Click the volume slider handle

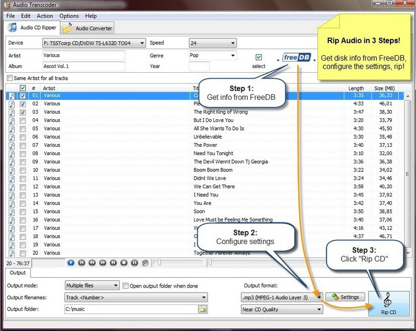(159, 262)
